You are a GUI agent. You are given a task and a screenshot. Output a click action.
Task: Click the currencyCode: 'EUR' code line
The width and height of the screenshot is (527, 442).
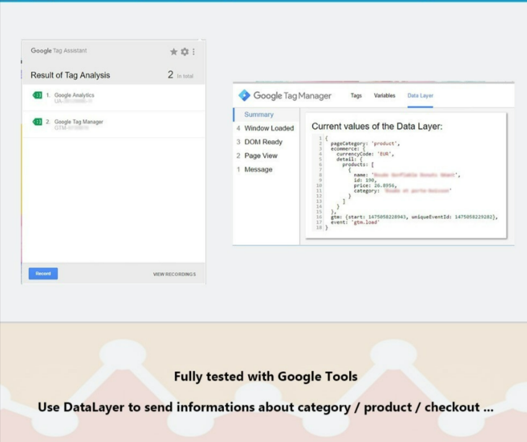365,154
